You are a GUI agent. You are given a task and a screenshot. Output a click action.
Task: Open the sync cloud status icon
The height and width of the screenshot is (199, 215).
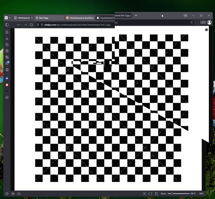(x=19, y=194)
